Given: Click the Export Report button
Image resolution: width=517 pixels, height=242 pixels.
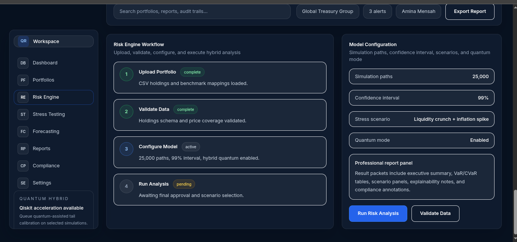Looking at the screenshot, I should [x=470, y=11].
